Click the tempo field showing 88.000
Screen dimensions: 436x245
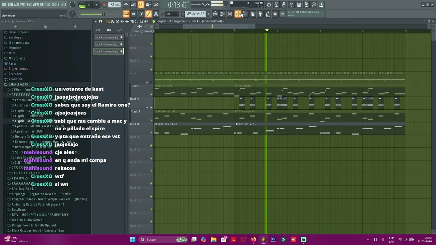pyautogui.click(x=115, y=5)
